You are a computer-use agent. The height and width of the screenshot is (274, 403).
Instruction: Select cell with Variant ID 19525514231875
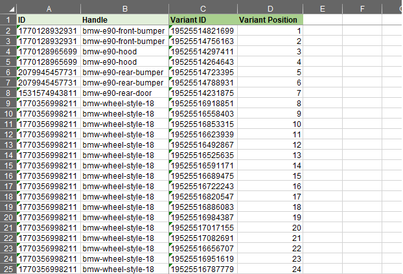coord(203,93)
